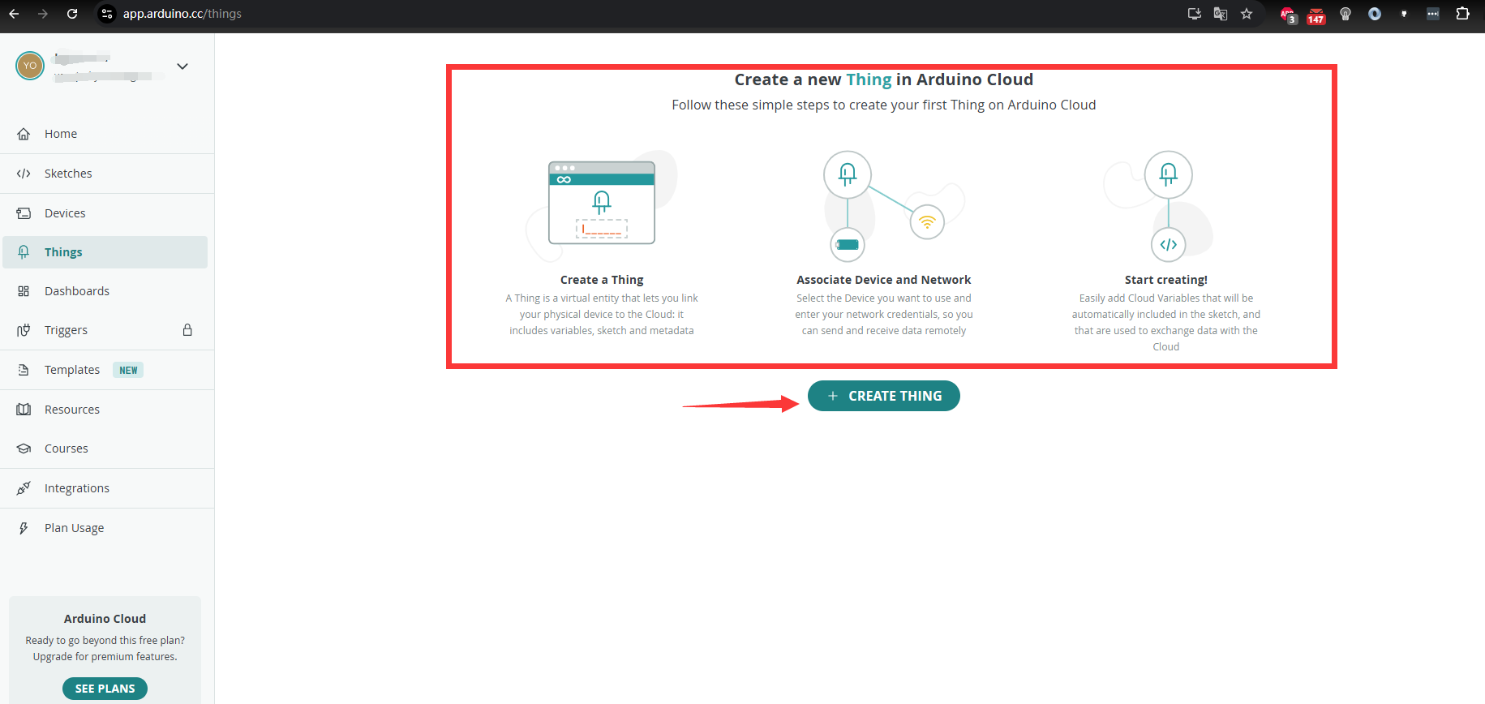Viewport: 1485px width, 704px height.
Task: Click the Home house icon
Action: pyautogui.click(x=24, y=134)
